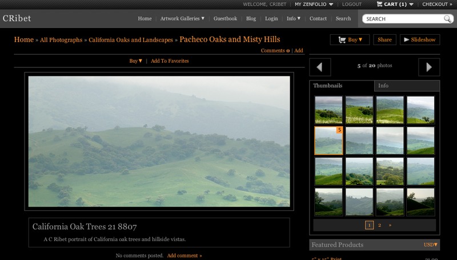
Task: Open the Buy cart button dropdown
Action: (350, 39)
